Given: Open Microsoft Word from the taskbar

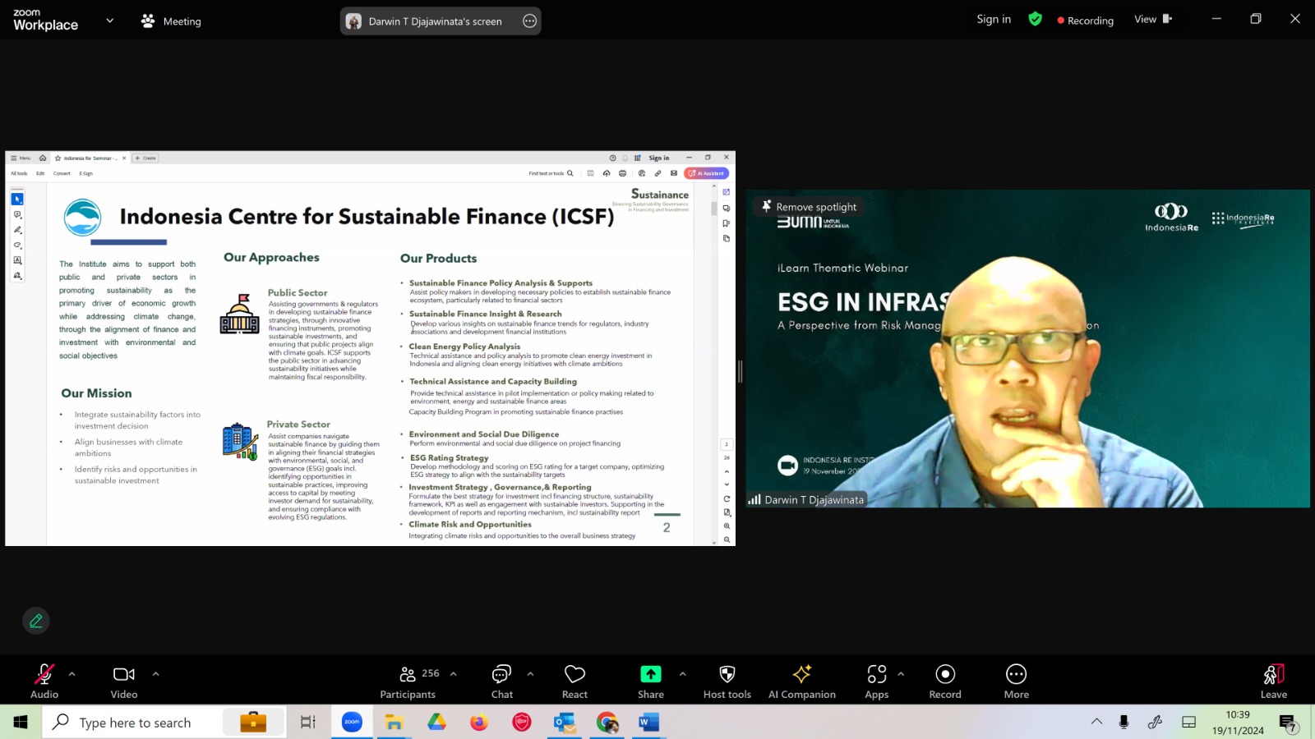Looking at the screenshot, I should pos(648,722).
